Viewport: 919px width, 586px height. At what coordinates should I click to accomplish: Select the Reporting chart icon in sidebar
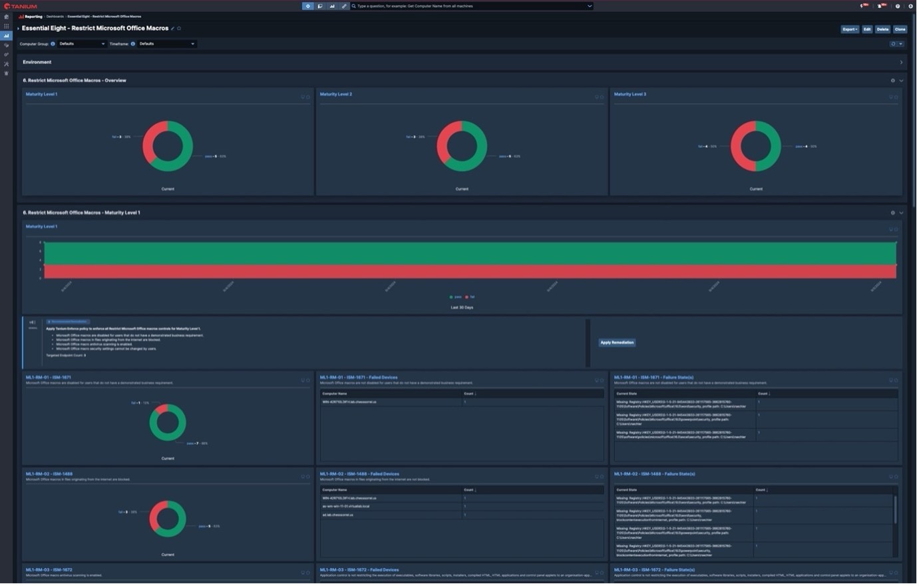[x=7, y=36]
